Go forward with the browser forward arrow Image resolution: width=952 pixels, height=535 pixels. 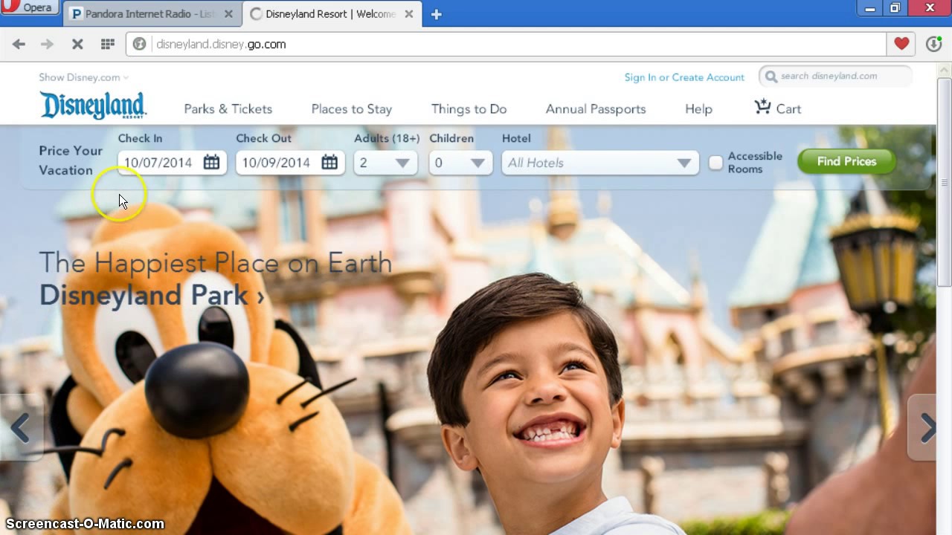pyautogui.click(x=47, y=45)
